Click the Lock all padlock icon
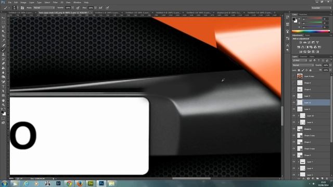This screenshot has width=333, height=187. pos(311,70)
